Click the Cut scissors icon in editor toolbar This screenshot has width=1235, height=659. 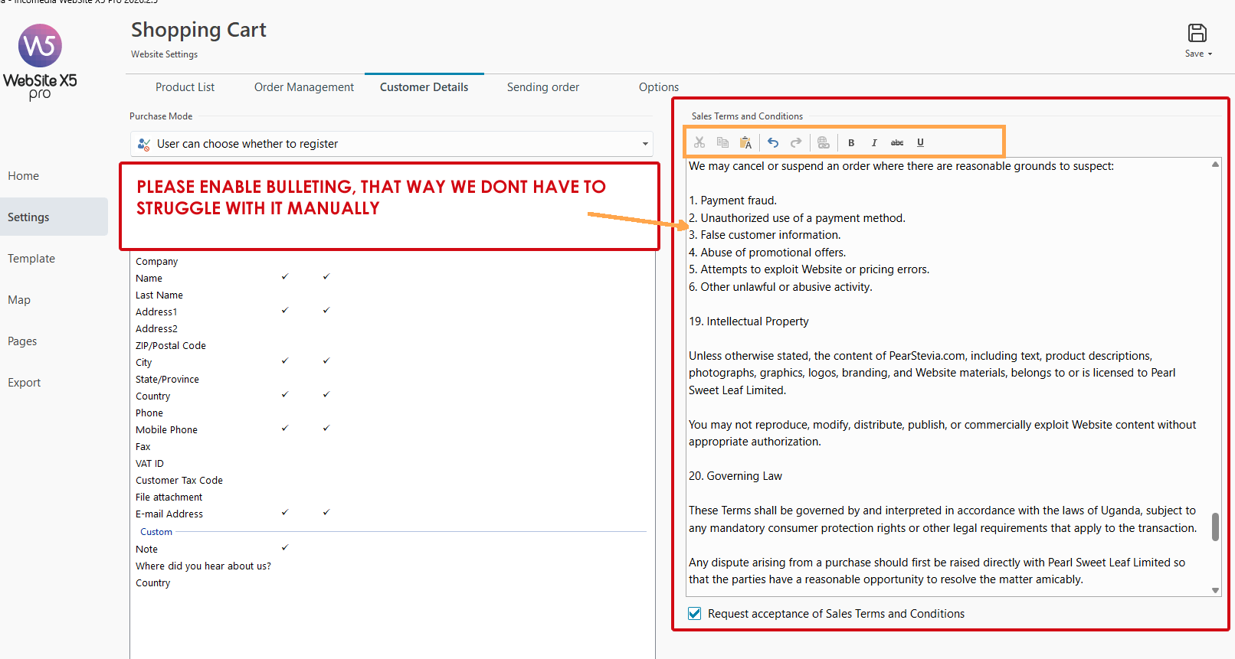point(699,142)
